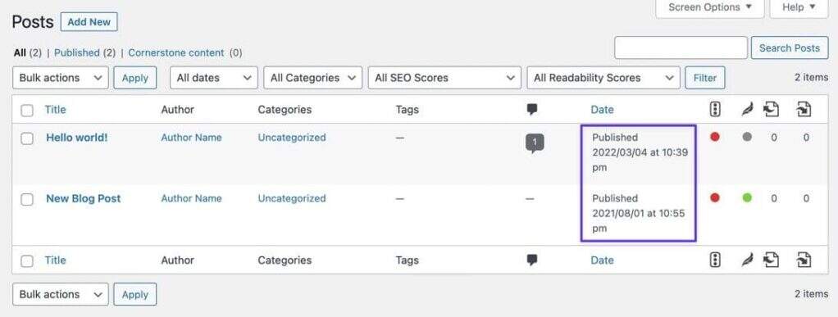Screen dimensions: 838x317
Task: Expand the All dates dropdown
Action: 214,77
